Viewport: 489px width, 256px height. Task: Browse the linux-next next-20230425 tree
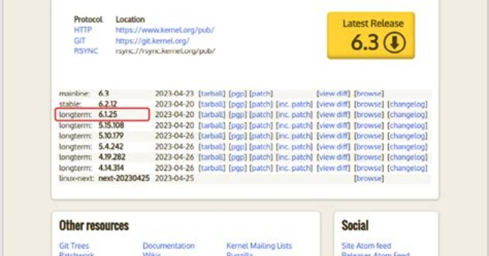pos(369,178)
